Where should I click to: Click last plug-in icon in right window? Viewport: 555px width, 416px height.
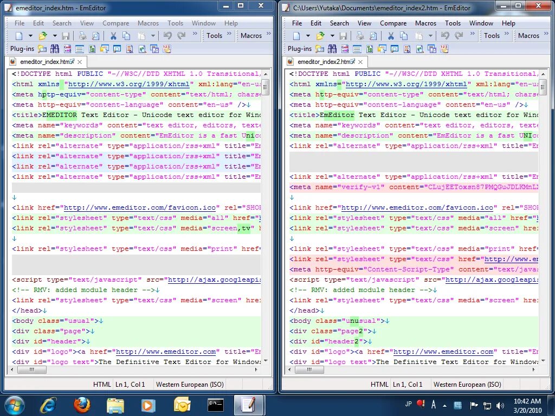click(x=444, y=48)
